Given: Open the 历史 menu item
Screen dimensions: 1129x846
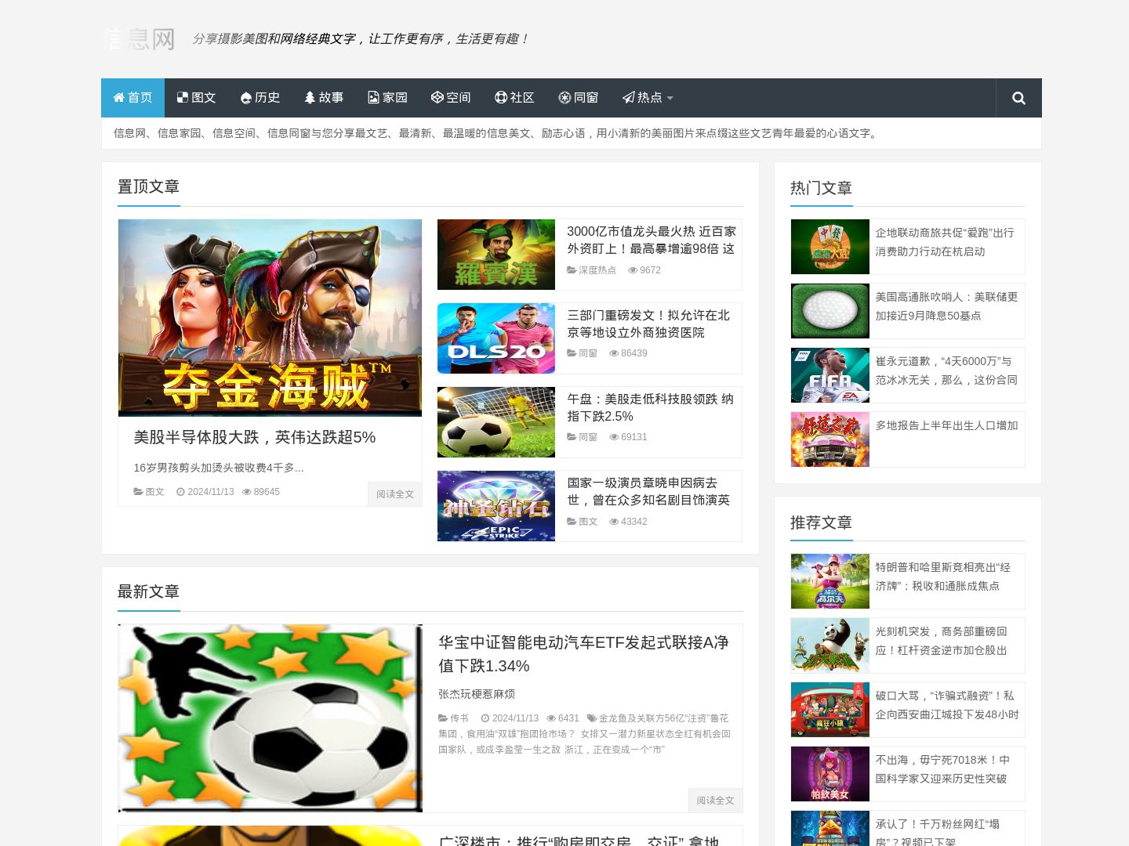Looking at the screenshot, I should point(260,98).
